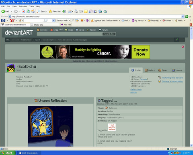Refresh the page using the green arrows icon
193x155 pixels.
[x=28, y=11]
